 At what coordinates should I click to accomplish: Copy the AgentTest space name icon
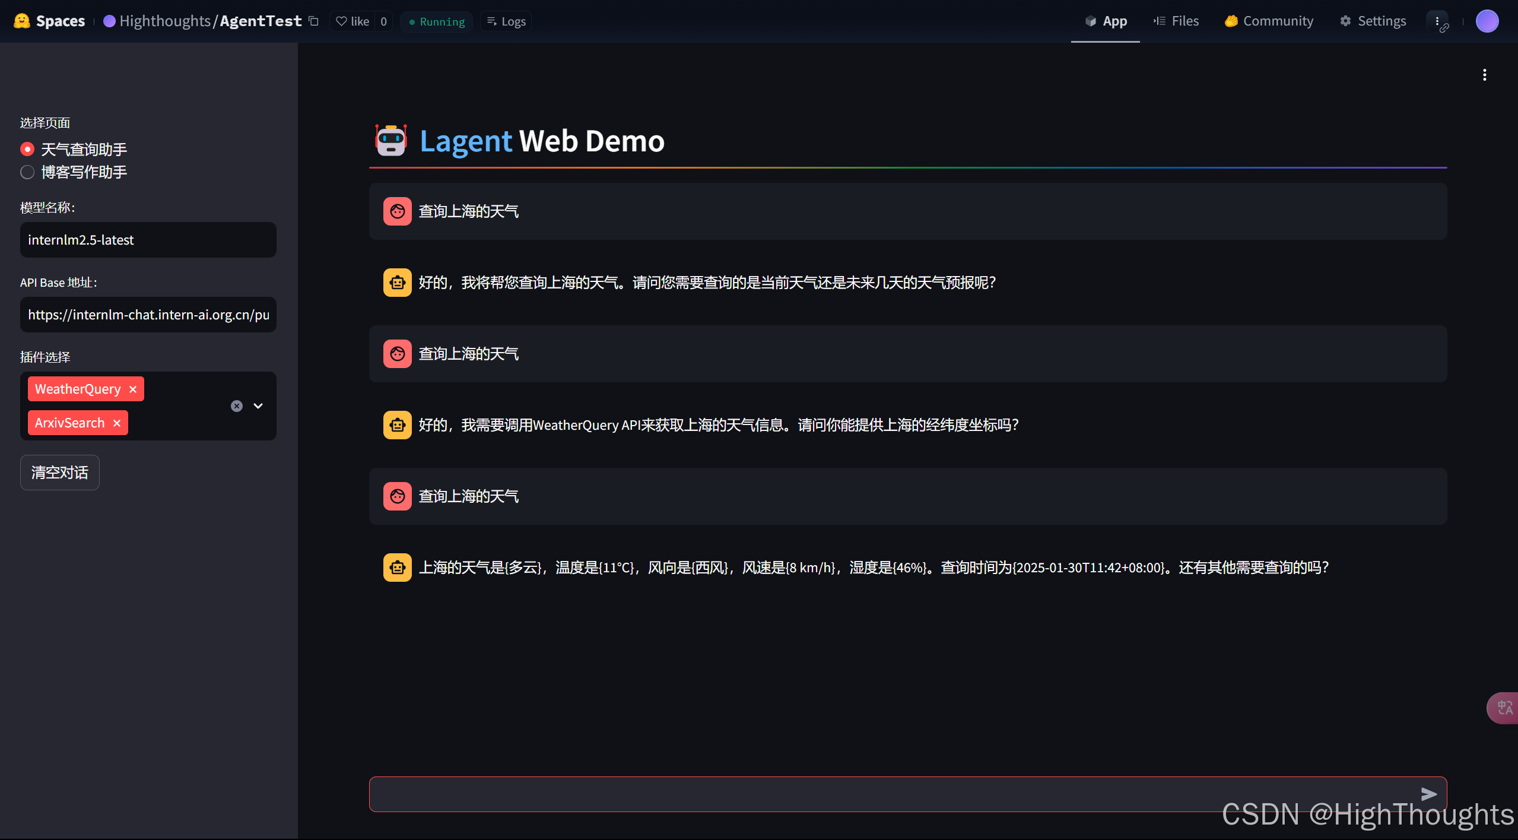(314, 21)
